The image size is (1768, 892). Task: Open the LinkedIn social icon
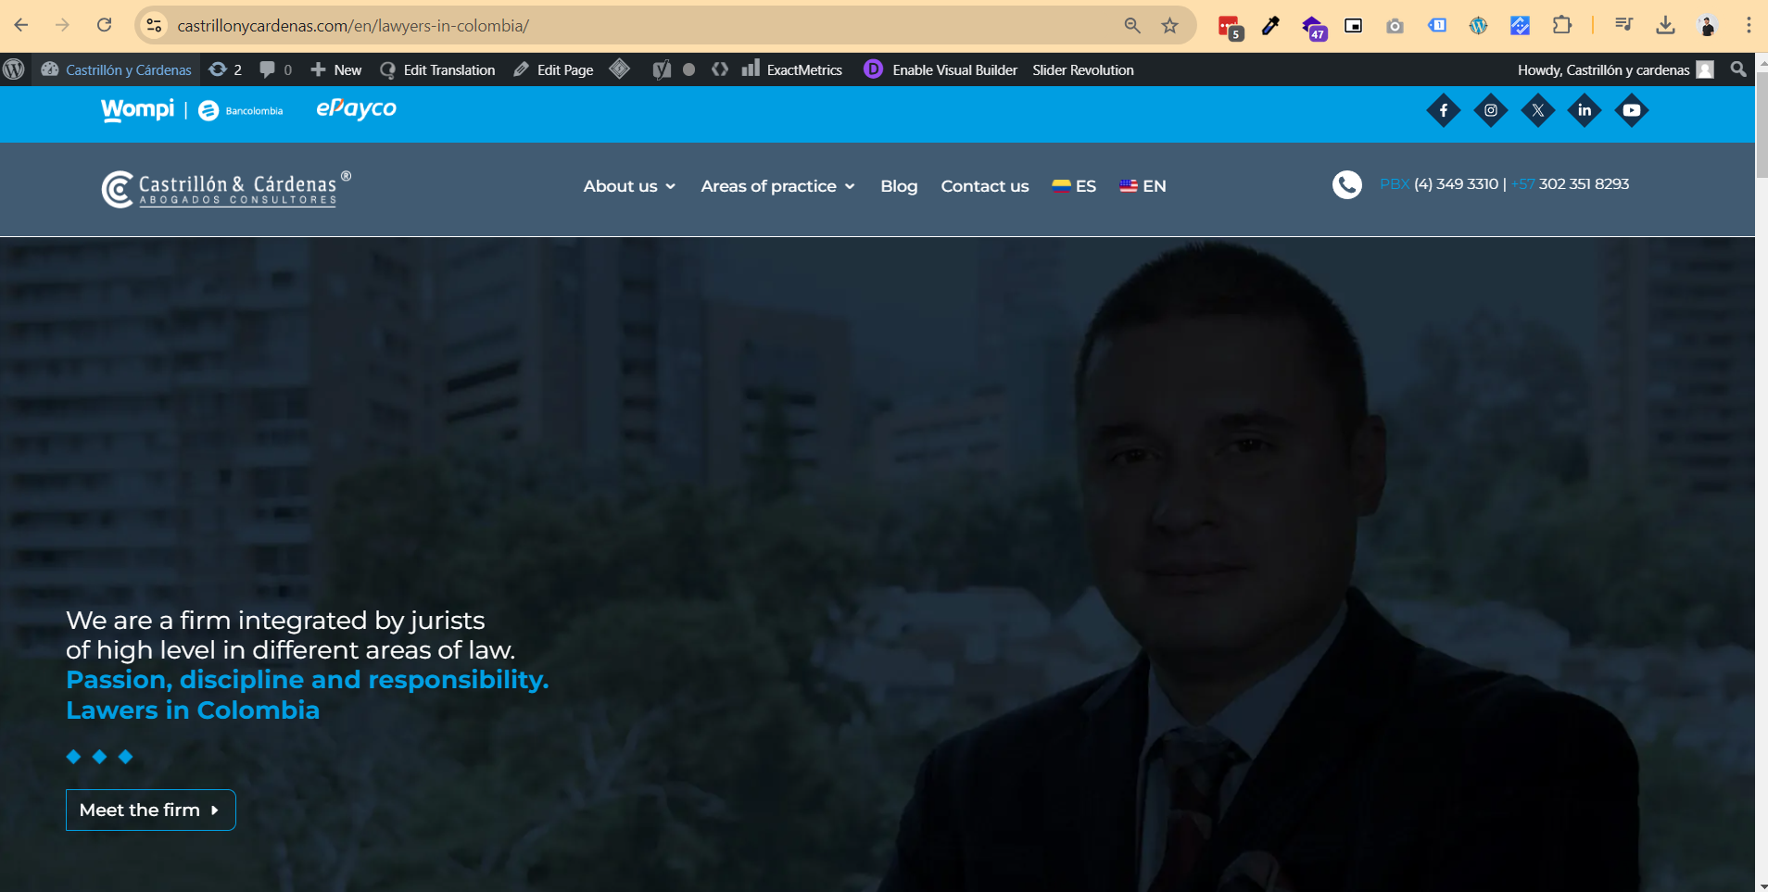[1585, 110]
